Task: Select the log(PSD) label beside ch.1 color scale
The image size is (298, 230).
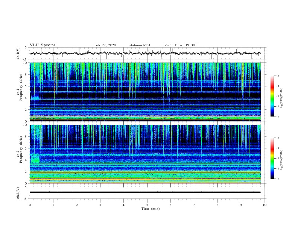Action: (x=282, y=98)
